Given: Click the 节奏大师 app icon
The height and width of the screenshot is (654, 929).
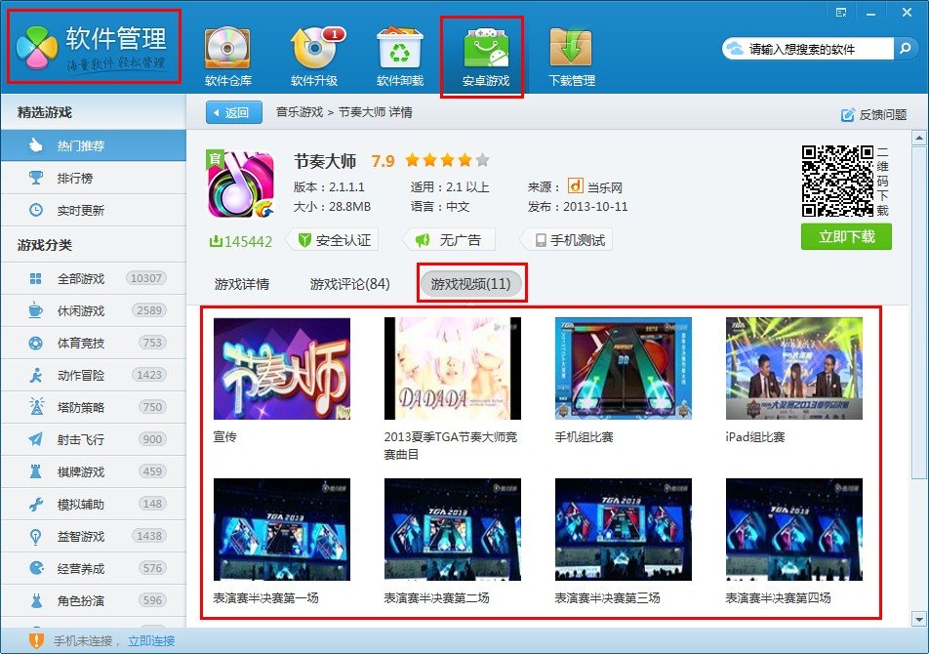Looking at the screenshot, I should pyautogui.click(x=240, y=184).
